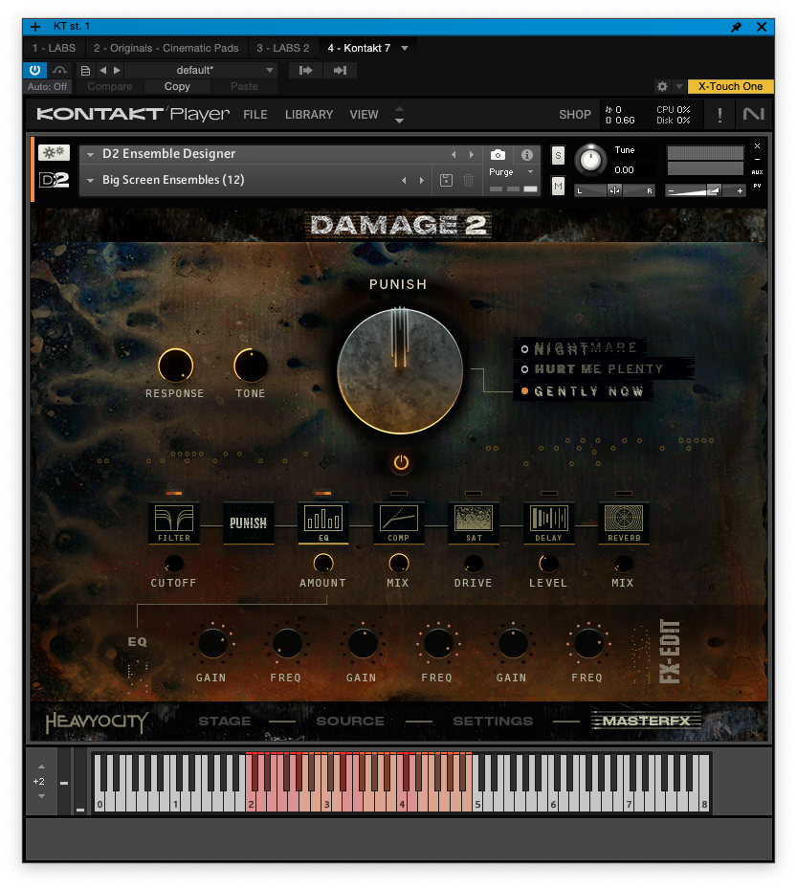This screenshot has height=889, width=797.
Task: Toggle the plugin power bypass button
Action: [34, 70]
